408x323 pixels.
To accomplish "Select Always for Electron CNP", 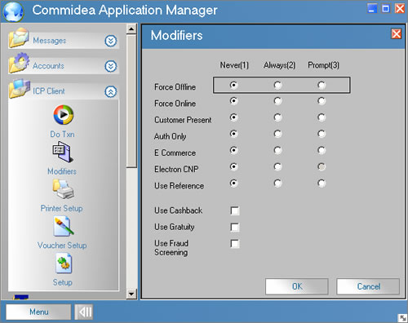I will [277, 166].
